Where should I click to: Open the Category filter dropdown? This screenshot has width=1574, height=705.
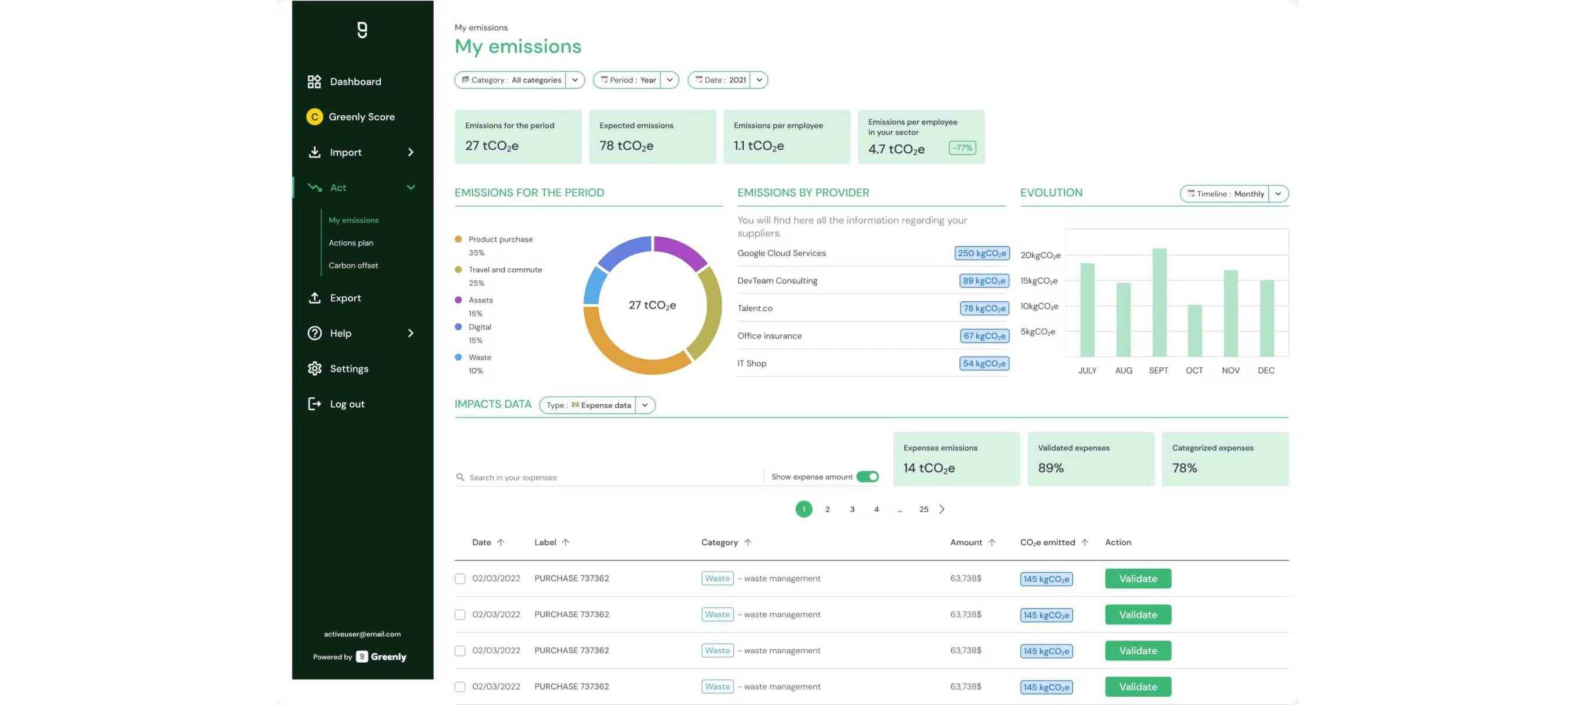pos(575,80)
